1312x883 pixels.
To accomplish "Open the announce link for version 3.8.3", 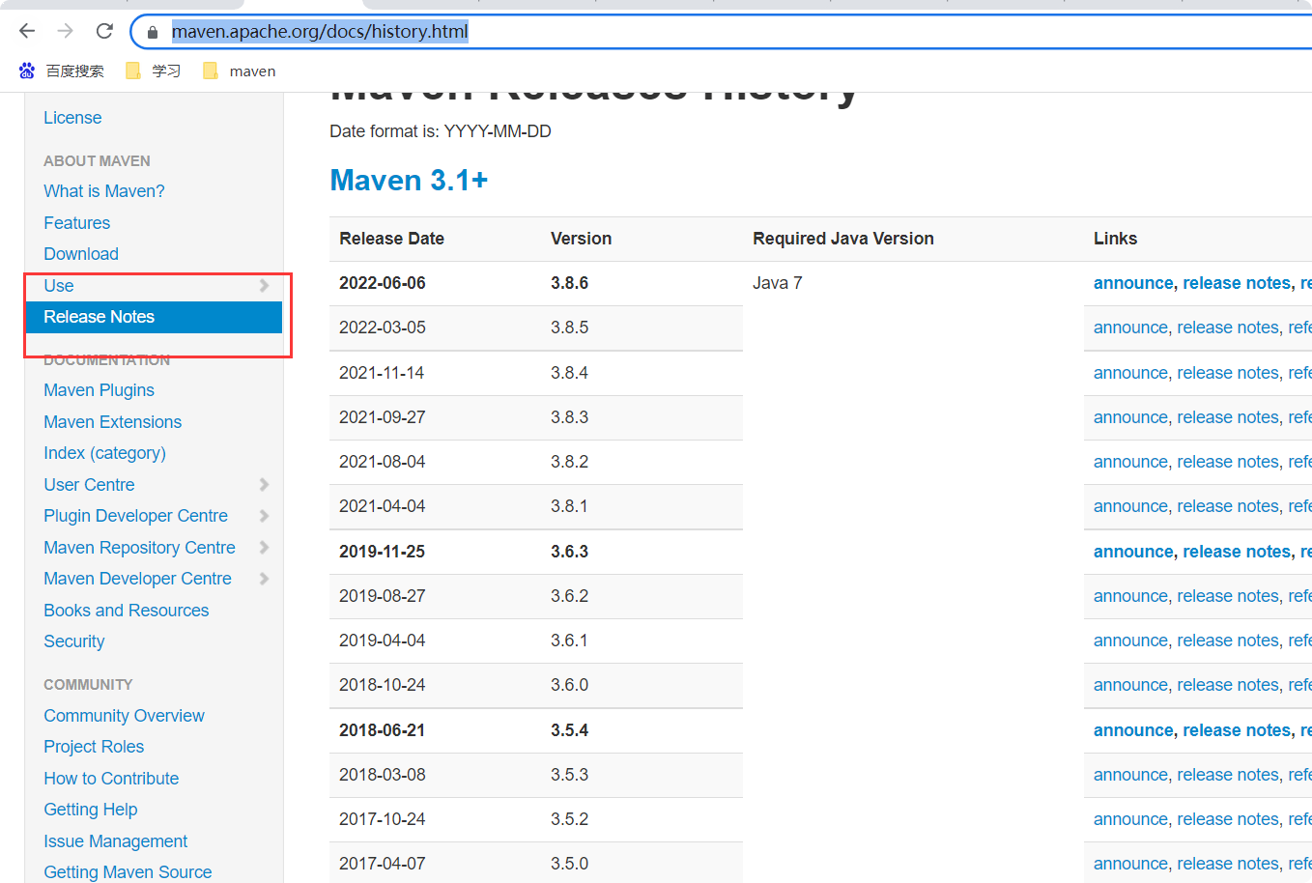I will (x=1130, y=417).
